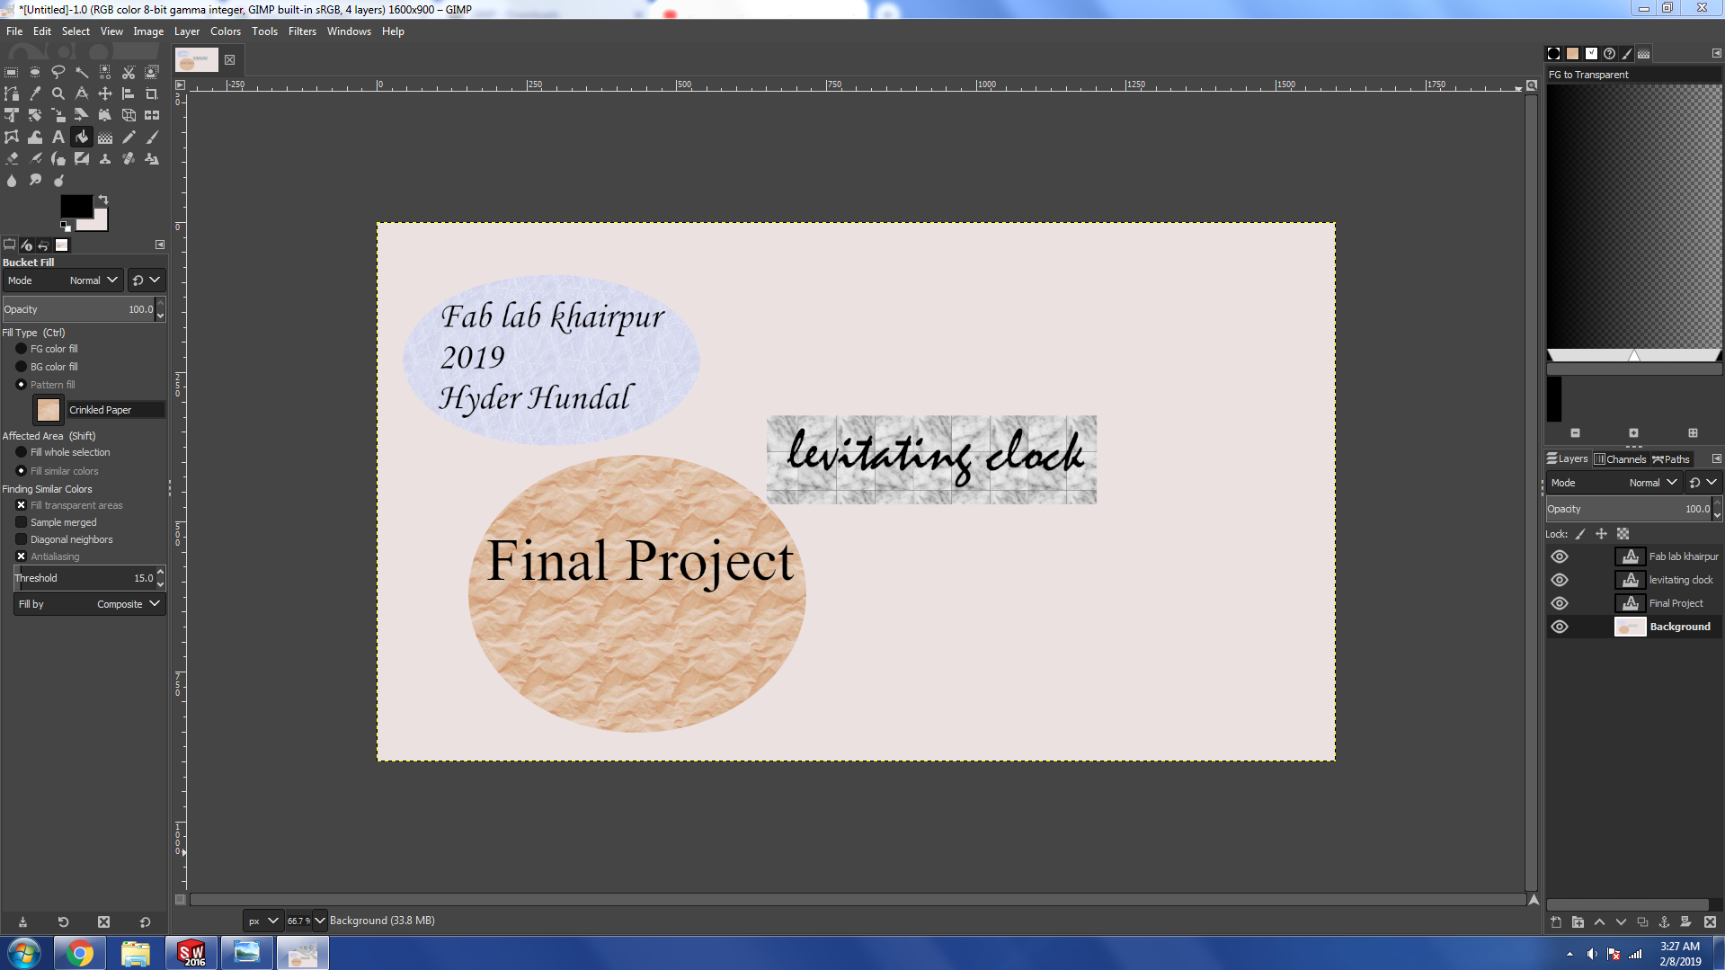Activate the Zoom magnifier tool
The width and height of the screenshot is (1725, 970).
(x=58, y=93)
